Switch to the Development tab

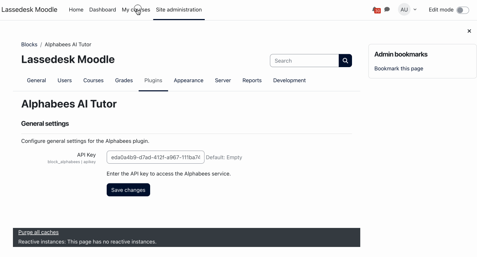[x=290, y=80]
